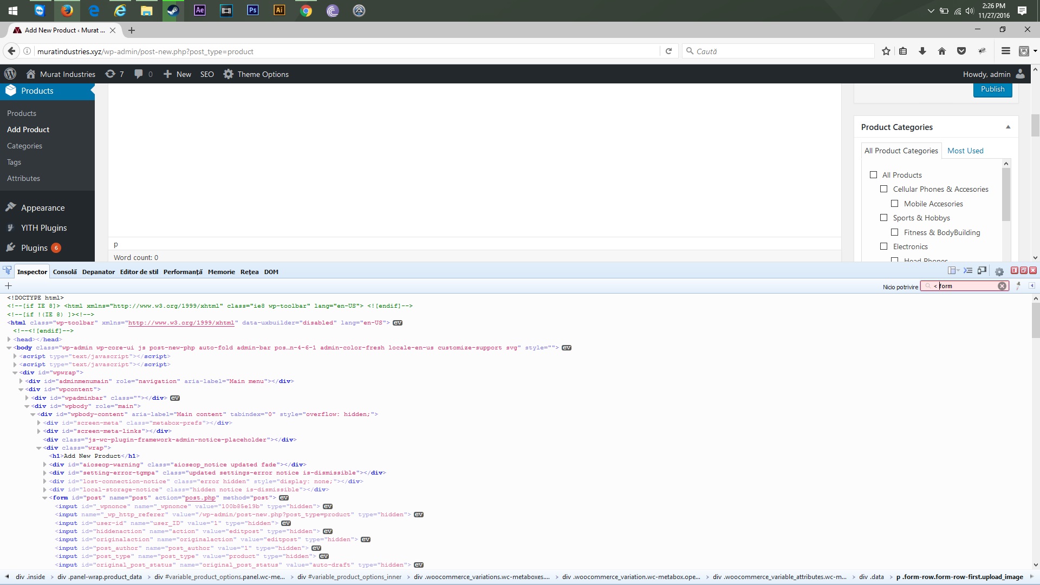Go to Firefox home page icon
This screenshot has height=585, width=1040.
tap(942, 51)
